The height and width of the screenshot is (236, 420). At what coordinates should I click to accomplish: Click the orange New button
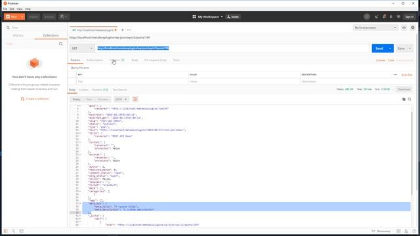point(12,16)
